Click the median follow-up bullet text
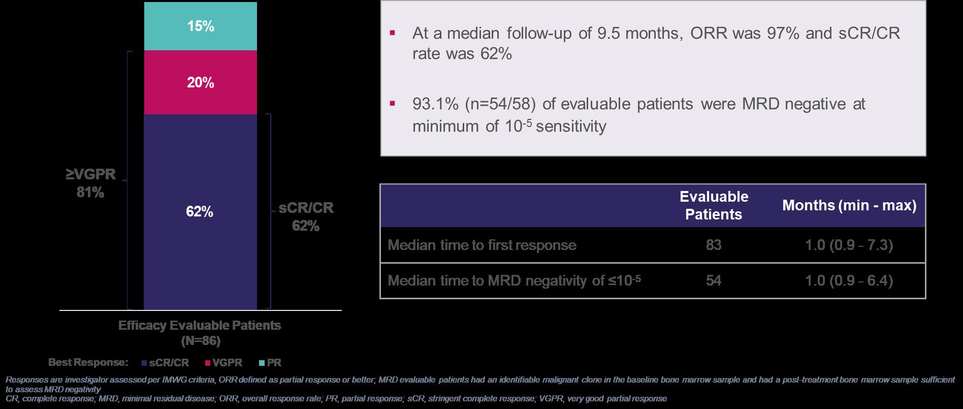 pos(656,44)
